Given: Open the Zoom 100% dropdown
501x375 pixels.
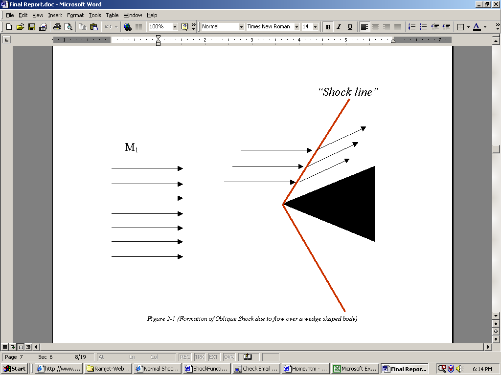Looking at the screenshot, I should click(175, 27).
